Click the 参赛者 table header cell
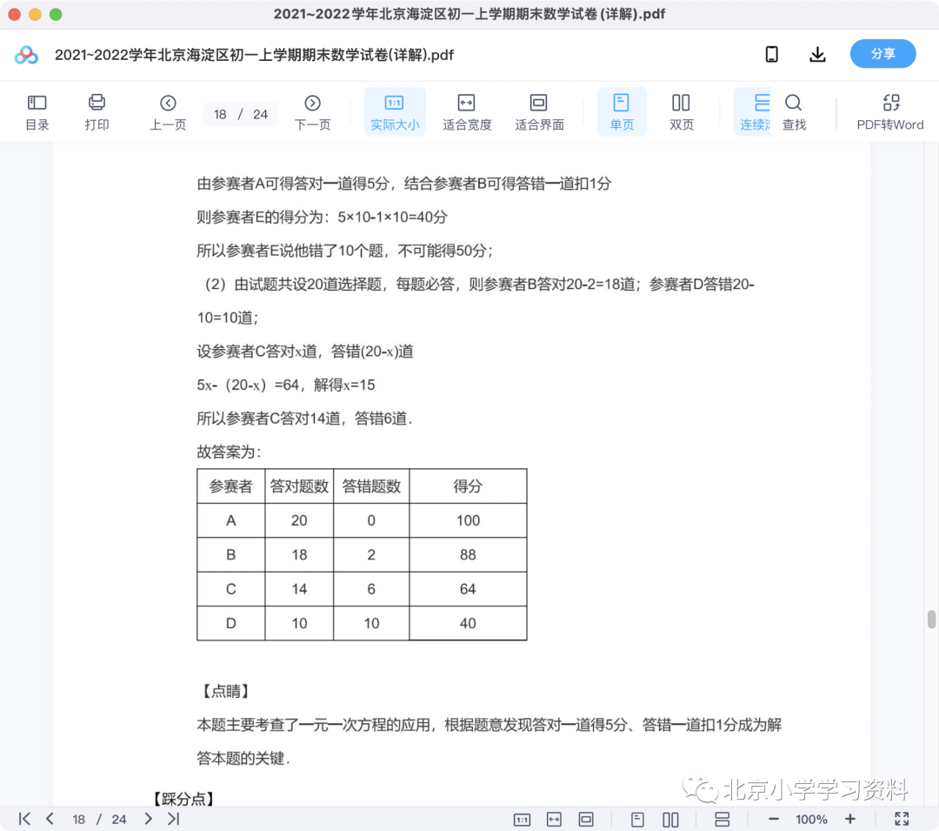This screenshot has width=939, height=831. tap(230, 486)
